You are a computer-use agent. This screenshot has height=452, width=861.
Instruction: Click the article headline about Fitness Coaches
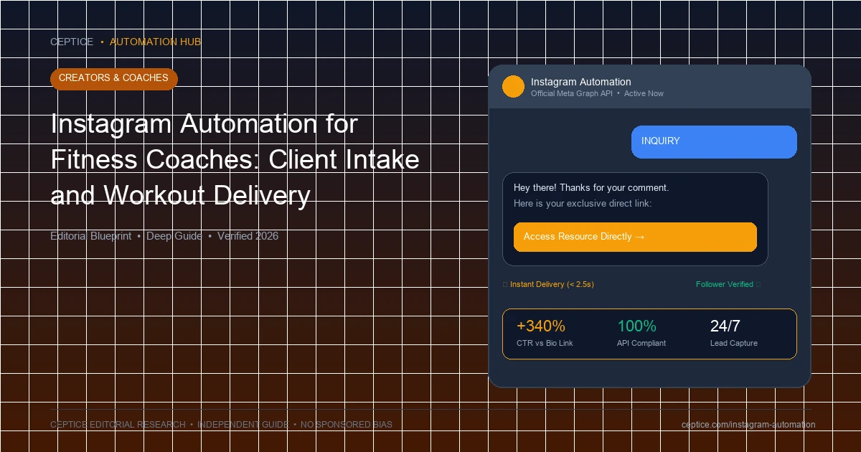[x=235, y=159]
